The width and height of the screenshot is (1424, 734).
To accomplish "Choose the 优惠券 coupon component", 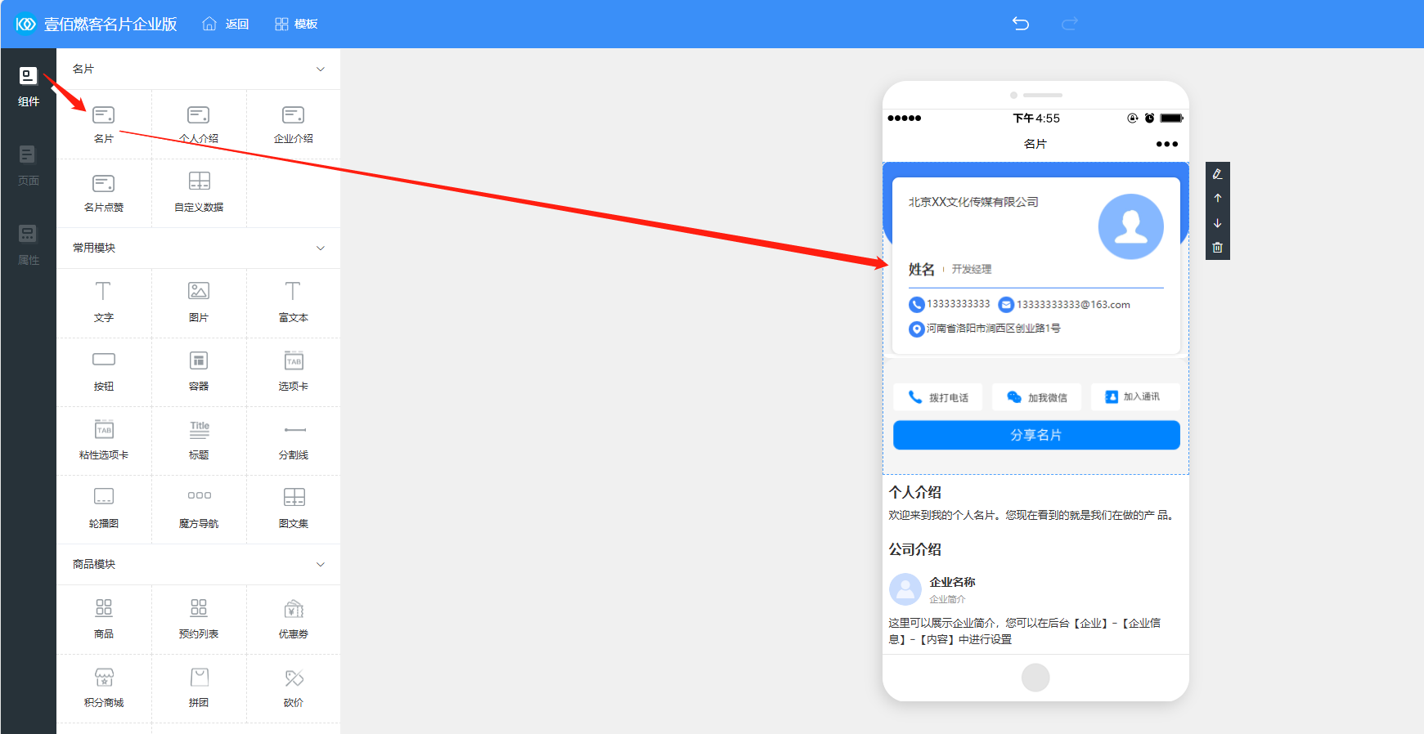I will click(x=294, y=618).
